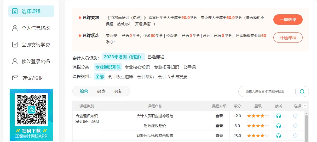Click 查看 link for 财政廉政建设
The width and height of the screenshot is (317, 142).
[219, 126]
